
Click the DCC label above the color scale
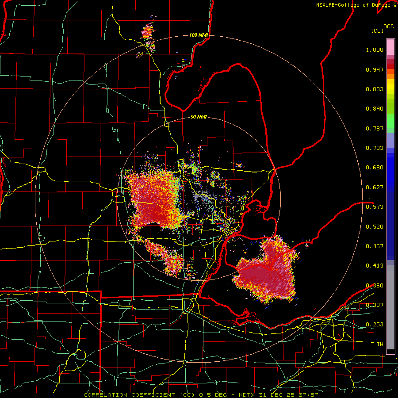(x=388, y=27)
